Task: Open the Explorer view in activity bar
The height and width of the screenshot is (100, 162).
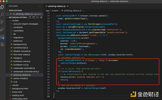Action: pos(2,7)
